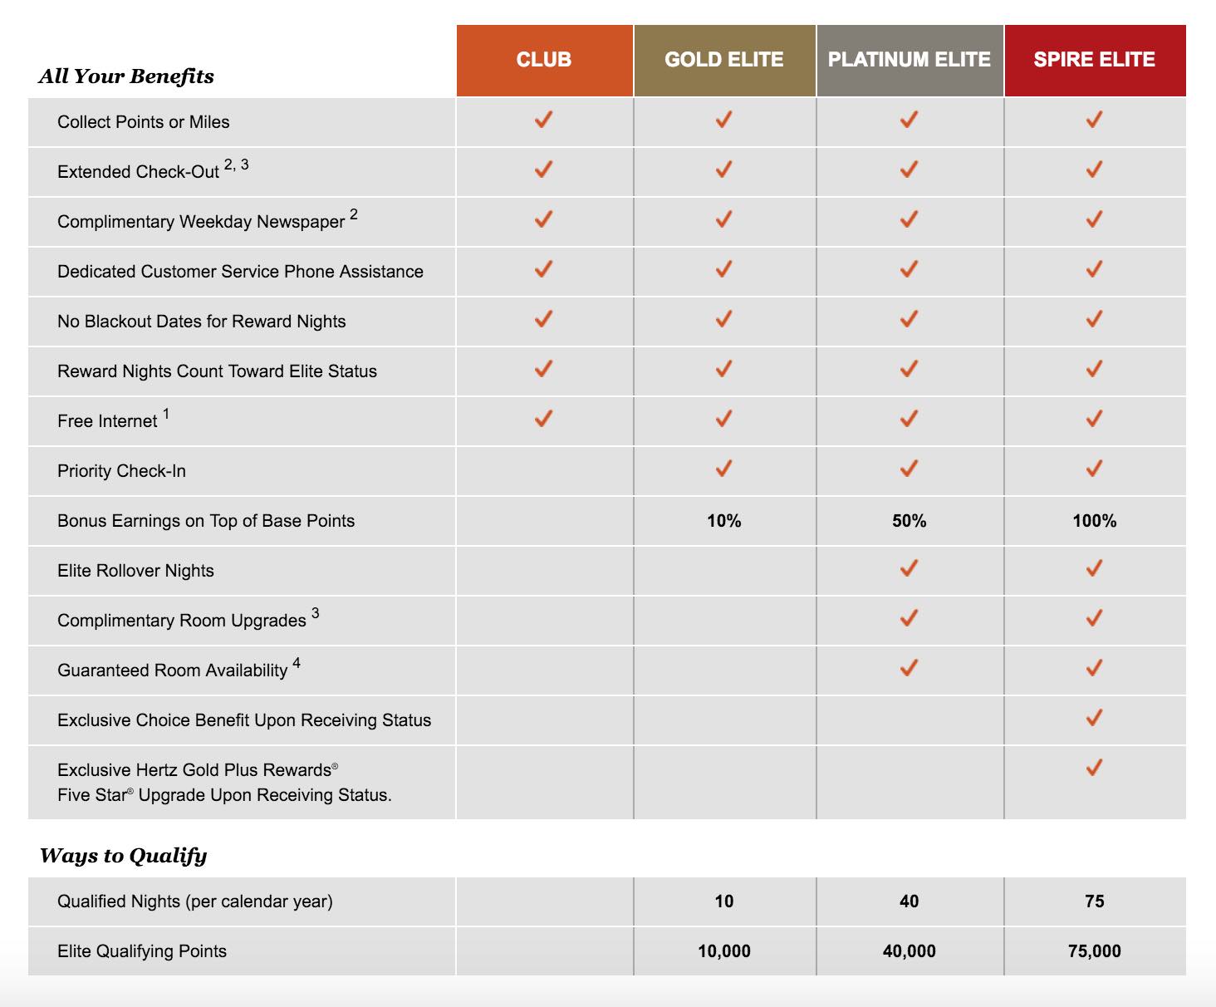Viewport: 1216px width, 1007px height.
Task: Choose the Spire Elite column header
Action: click(x=1094, y=60)
